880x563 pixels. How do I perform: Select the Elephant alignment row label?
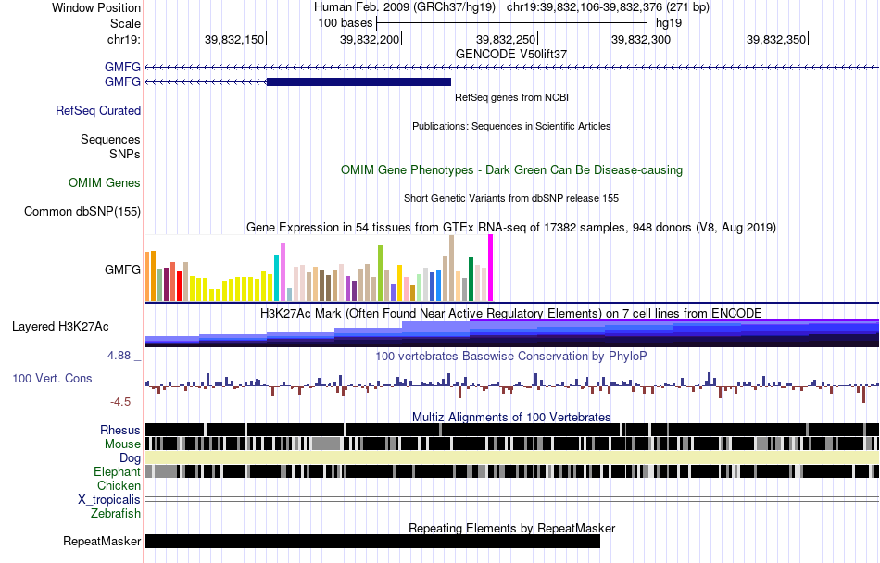(x=117, y=472)
